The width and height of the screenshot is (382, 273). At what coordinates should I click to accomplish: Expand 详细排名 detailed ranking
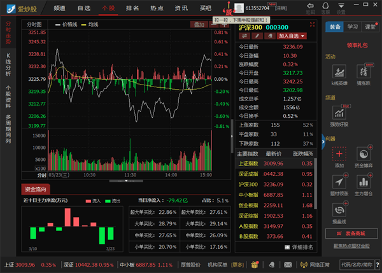point(299,247)
